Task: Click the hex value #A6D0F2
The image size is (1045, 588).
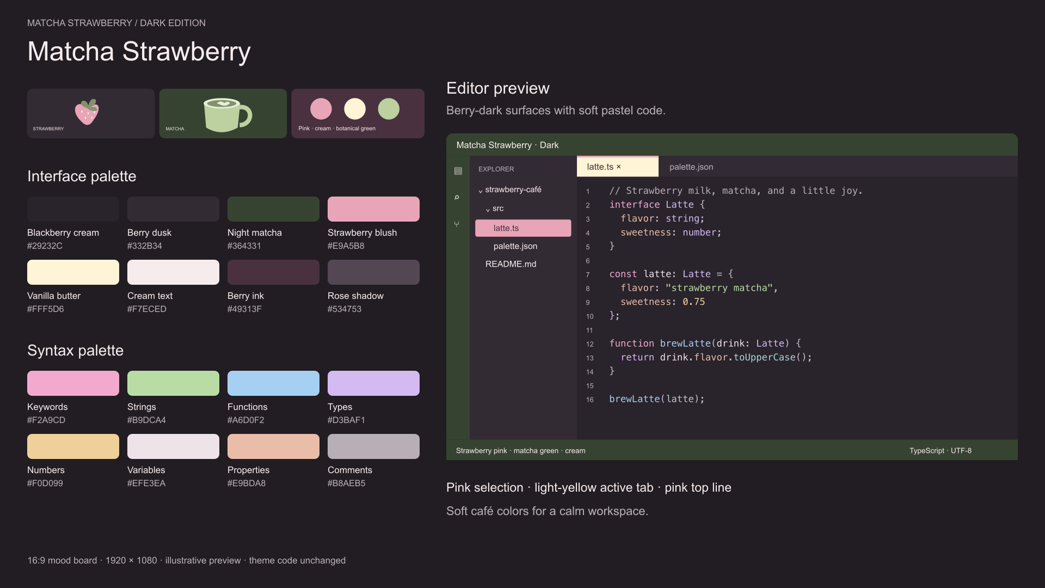Action: pos(246,420)
